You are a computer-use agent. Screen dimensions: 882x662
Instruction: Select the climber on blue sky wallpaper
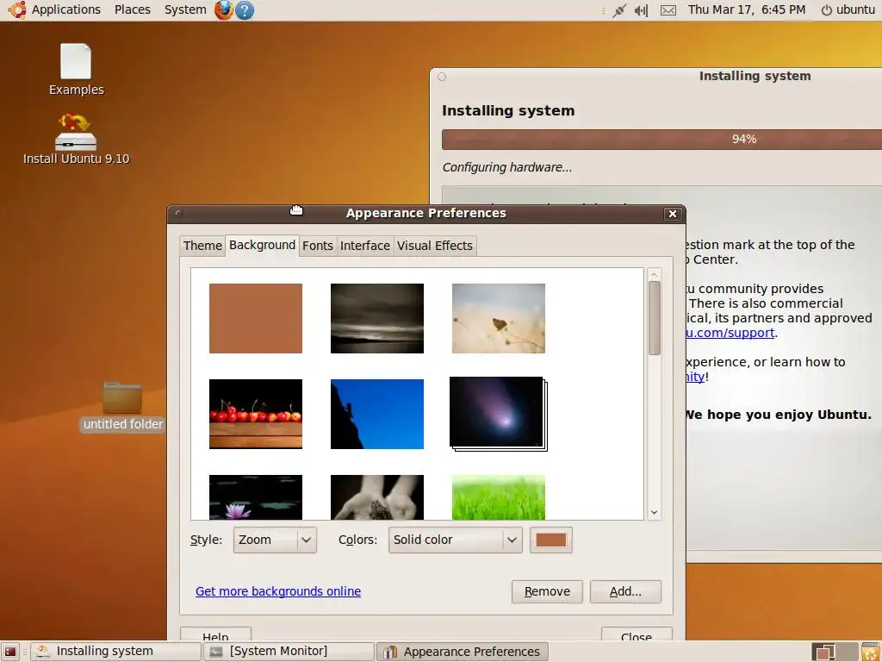tap(377, 415)
